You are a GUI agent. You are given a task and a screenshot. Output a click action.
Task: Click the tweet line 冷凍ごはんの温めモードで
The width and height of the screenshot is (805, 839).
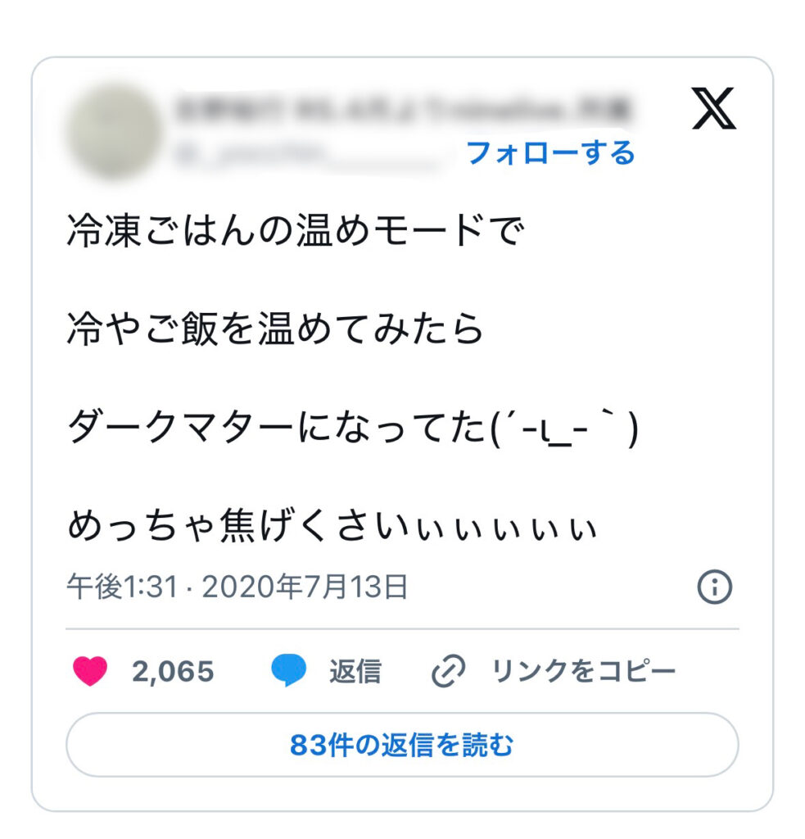[x=295, y=232]
